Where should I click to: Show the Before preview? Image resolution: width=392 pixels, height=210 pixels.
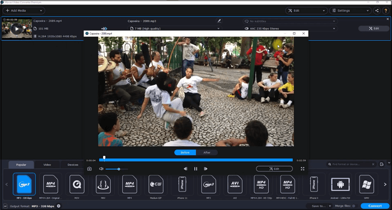pyautogui.click(x=185, y=152)
